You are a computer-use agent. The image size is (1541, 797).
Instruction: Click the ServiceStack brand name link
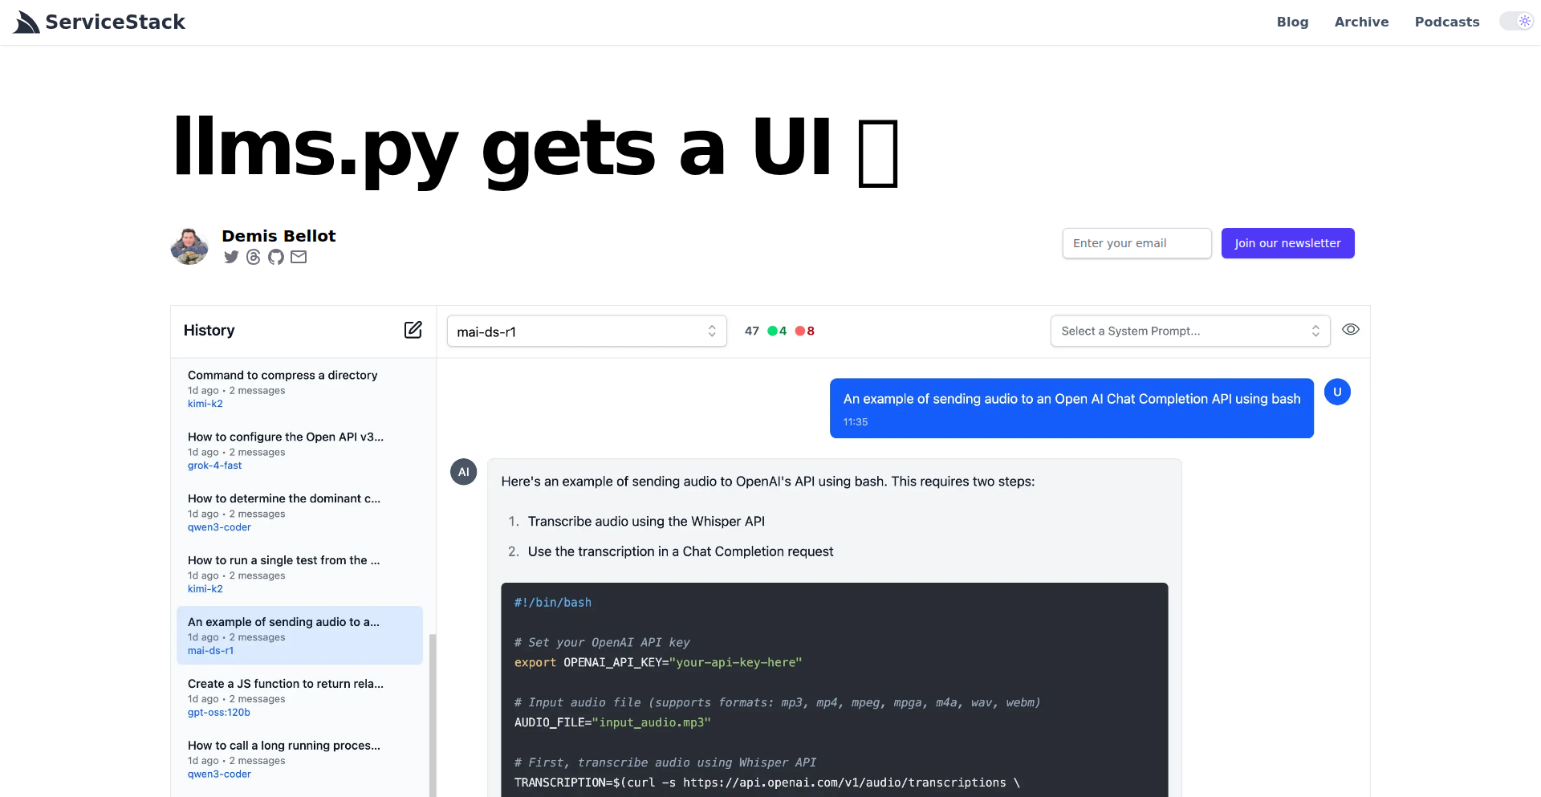pyautogui.click(x=116, y=22)
